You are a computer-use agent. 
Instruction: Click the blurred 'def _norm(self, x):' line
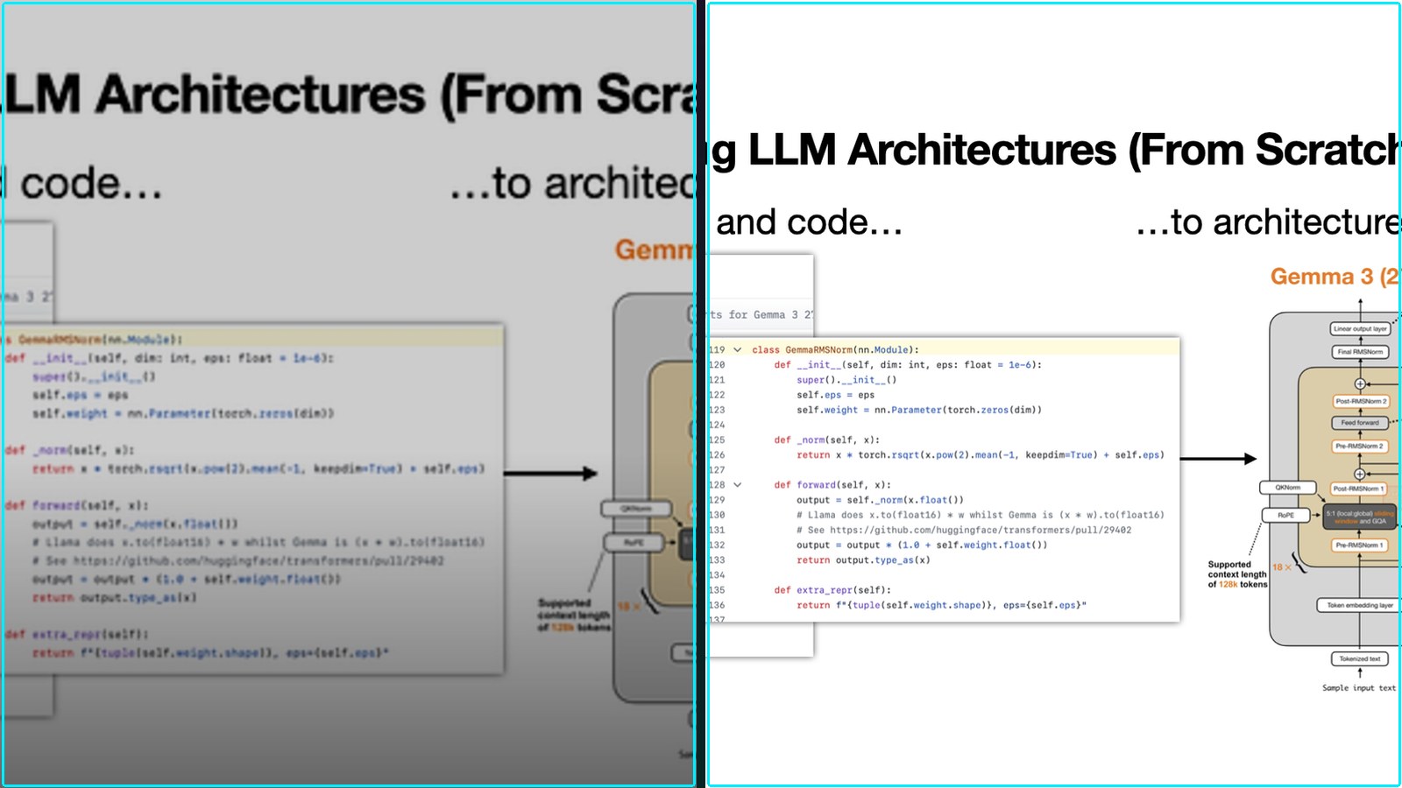[x=70, y=450]
